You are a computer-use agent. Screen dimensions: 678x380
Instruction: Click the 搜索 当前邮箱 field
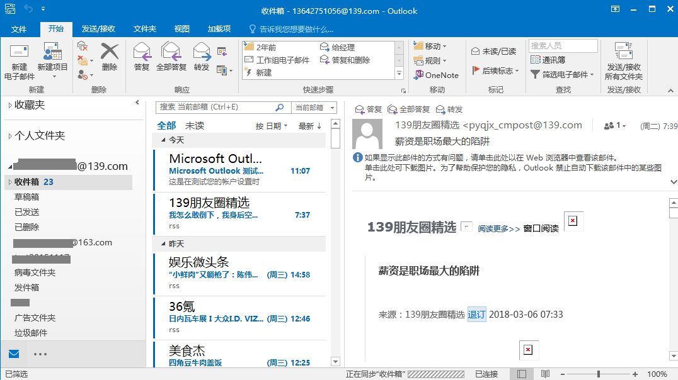coord(216,107)
